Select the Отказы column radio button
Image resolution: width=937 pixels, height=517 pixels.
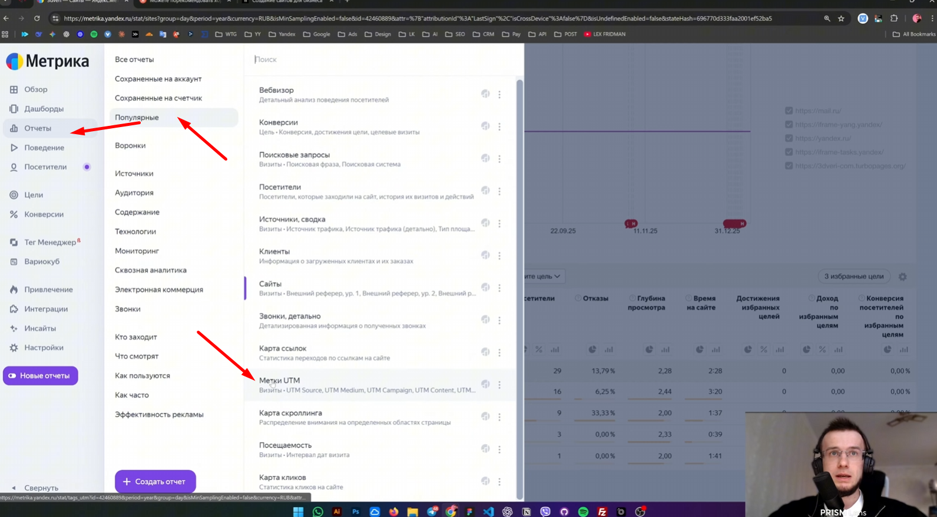578,298
